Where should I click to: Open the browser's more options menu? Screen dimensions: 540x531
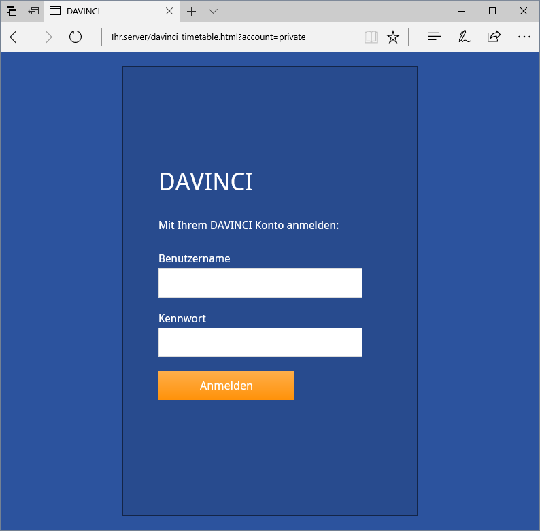click(x=524, y=37)
